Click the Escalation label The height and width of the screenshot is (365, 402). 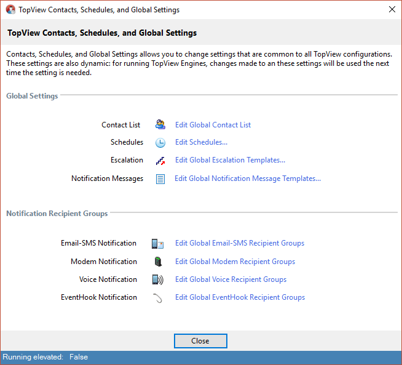click(127, 160)
